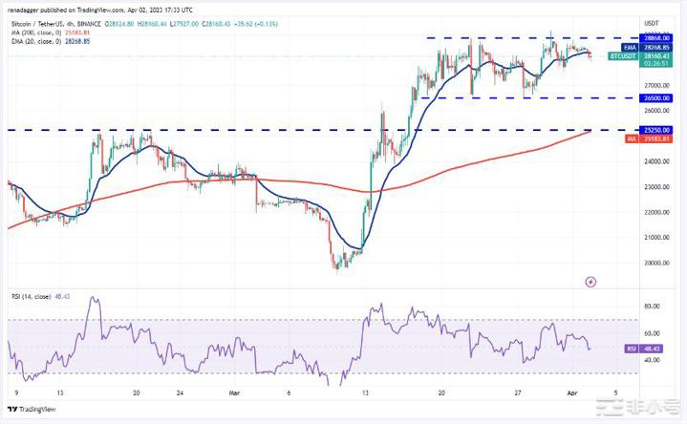Click the ranadagger author name
Viewport: 687px width, 424px height.
coord(27,11)
